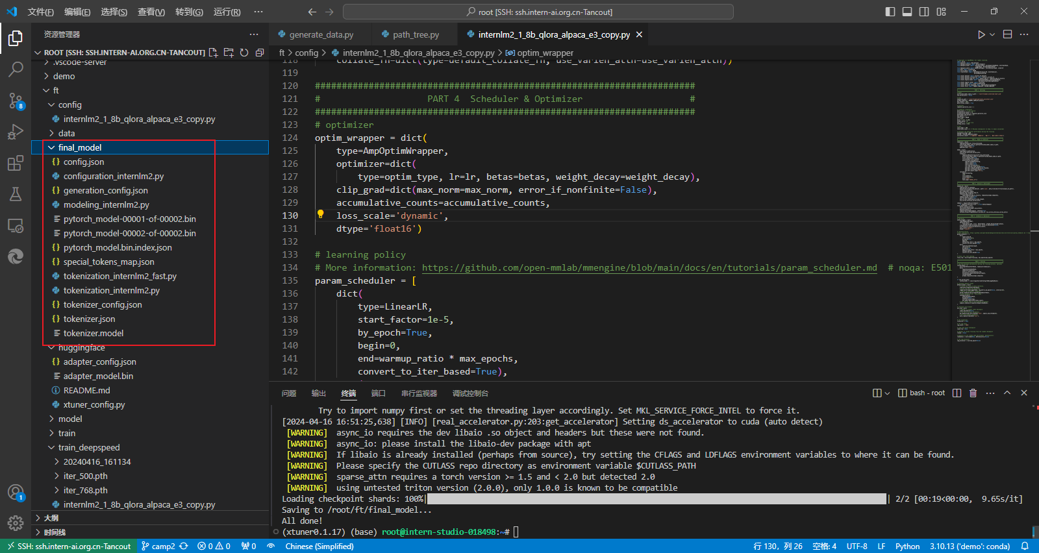Toggle the bottom panel layout button

(907, 12)
